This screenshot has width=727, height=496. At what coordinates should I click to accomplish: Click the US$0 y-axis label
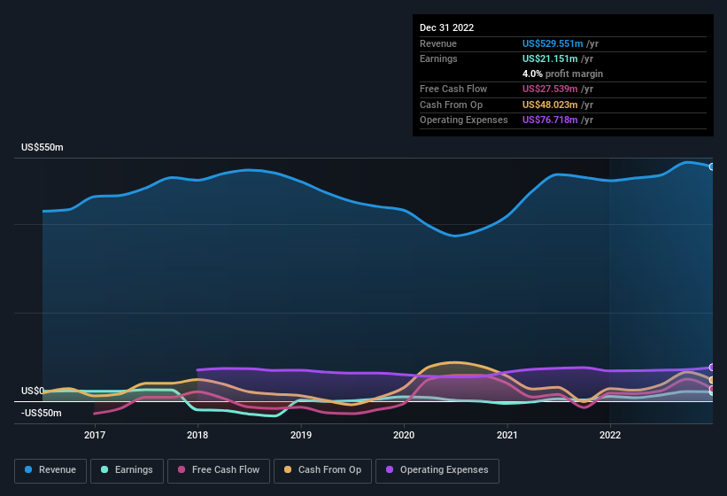click(x=33, y=391)
